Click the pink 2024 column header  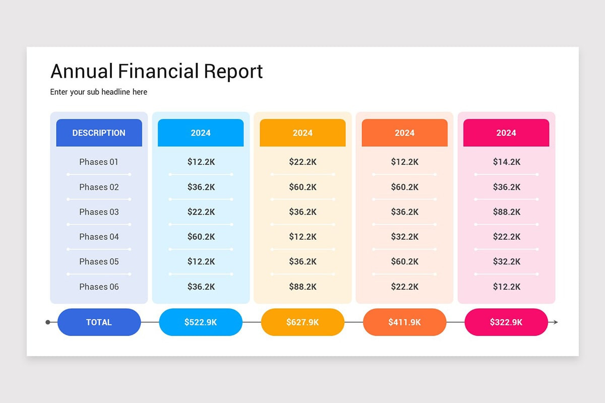506,133
